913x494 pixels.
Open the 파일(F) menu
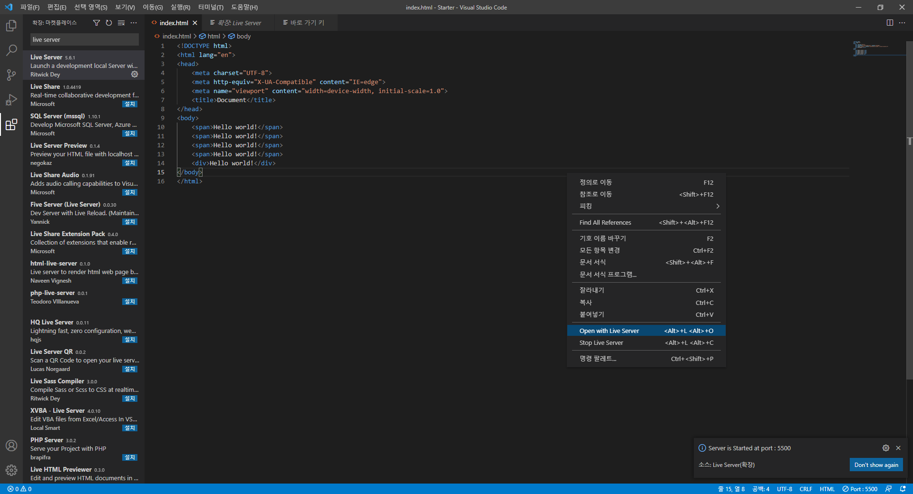[x=30, y=7]
